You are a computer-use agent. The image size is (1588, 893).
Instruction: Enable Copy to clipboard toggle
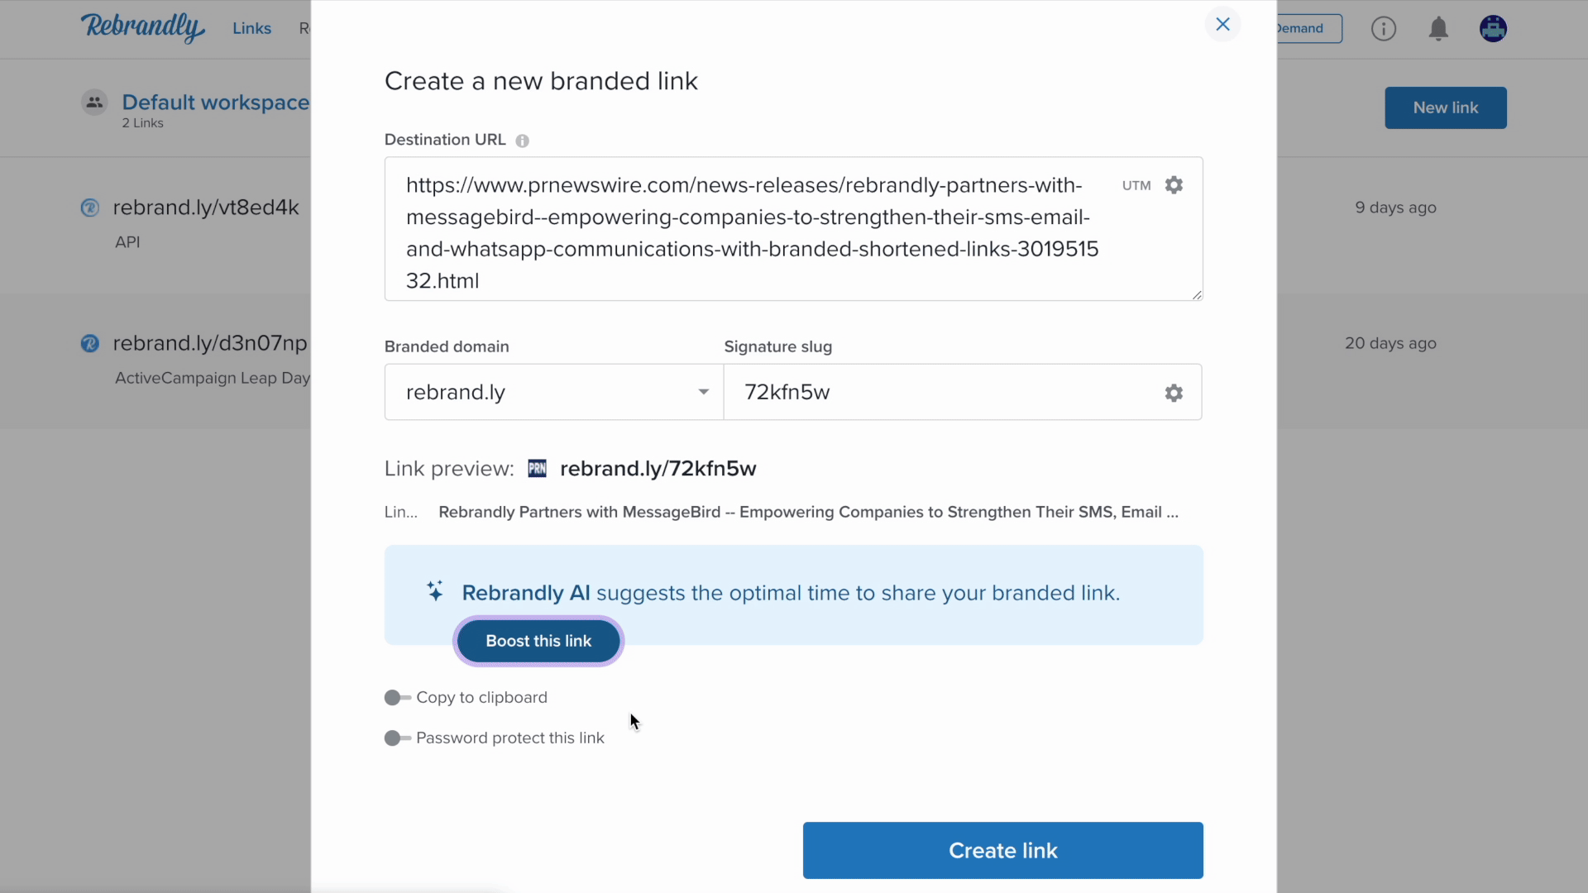[397, 698]
